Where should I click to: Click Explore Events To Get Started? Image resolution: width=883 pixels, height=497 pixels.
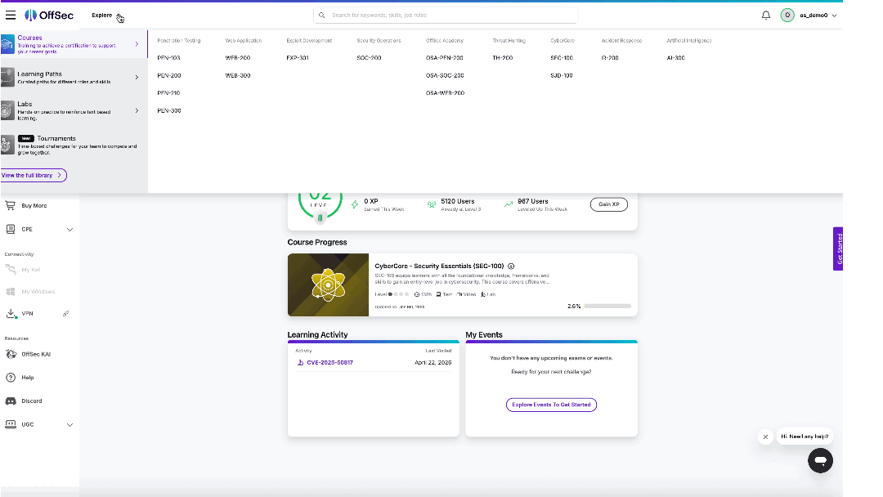click(x=551, y=405)
